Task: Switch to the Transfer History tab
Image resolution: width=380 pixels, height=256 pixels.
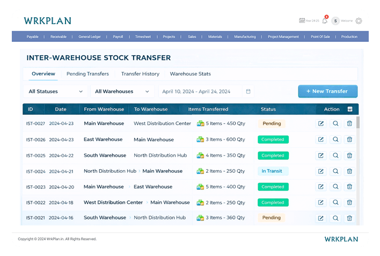Action: pyautogui.click(x=140, y=74)
